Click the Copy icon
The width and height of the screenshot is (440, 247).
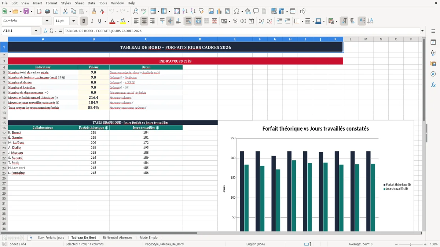click(73, 11)
